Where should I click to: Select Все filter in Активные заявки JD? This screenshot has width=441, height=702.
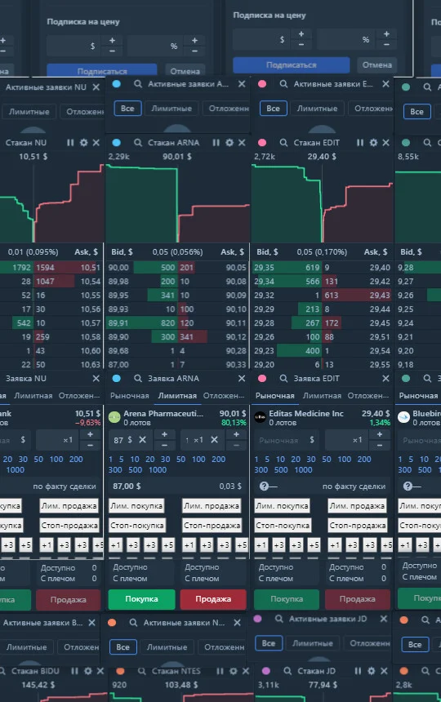(269, 643)
